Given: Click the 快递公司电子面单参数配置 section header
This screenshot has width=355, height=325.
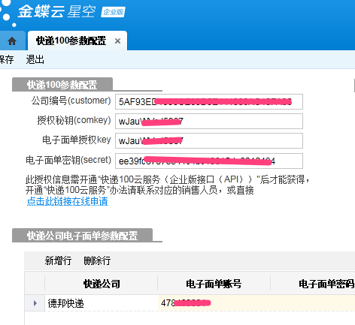Looking at the screenshot, I should coord(82,236).
